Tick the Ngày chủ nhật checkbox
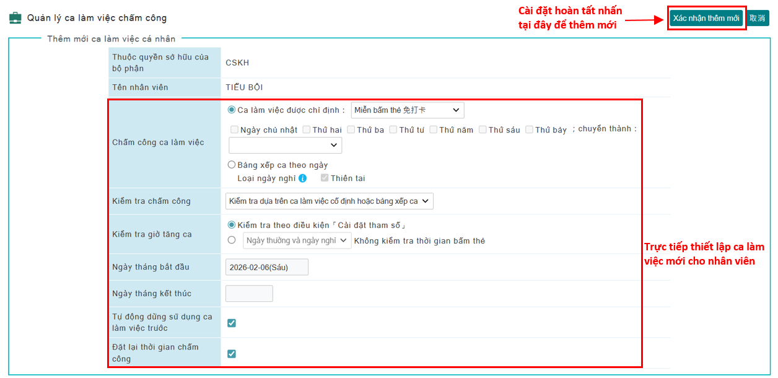The width and height of the screenshot is (778, 378). tap(235, 130)
